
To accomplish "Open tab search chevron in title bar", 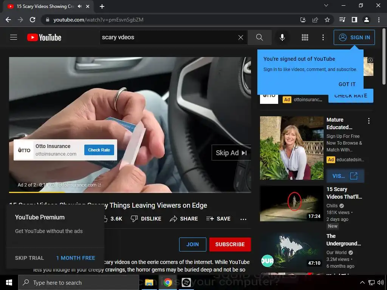I will point(326,5).
